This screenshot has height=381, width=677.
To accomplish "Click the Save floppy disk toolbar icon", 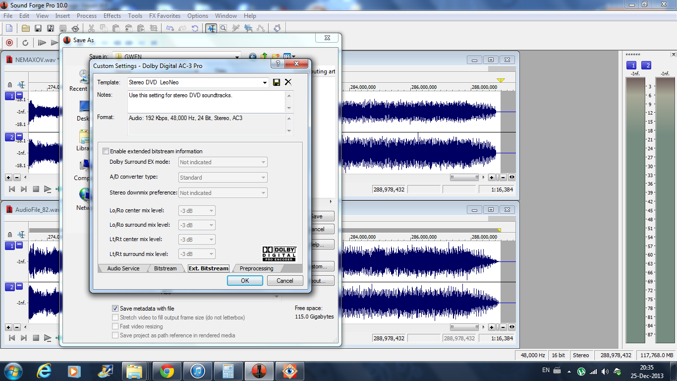I will (38, 28).
